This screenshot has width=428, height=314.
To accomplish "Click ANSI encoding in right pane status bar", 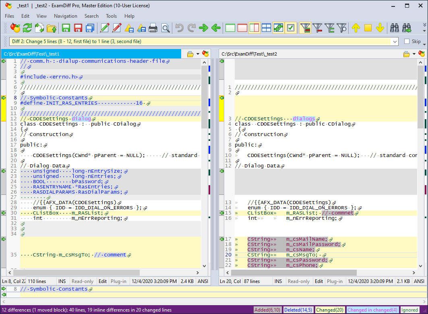I will 419,281.
